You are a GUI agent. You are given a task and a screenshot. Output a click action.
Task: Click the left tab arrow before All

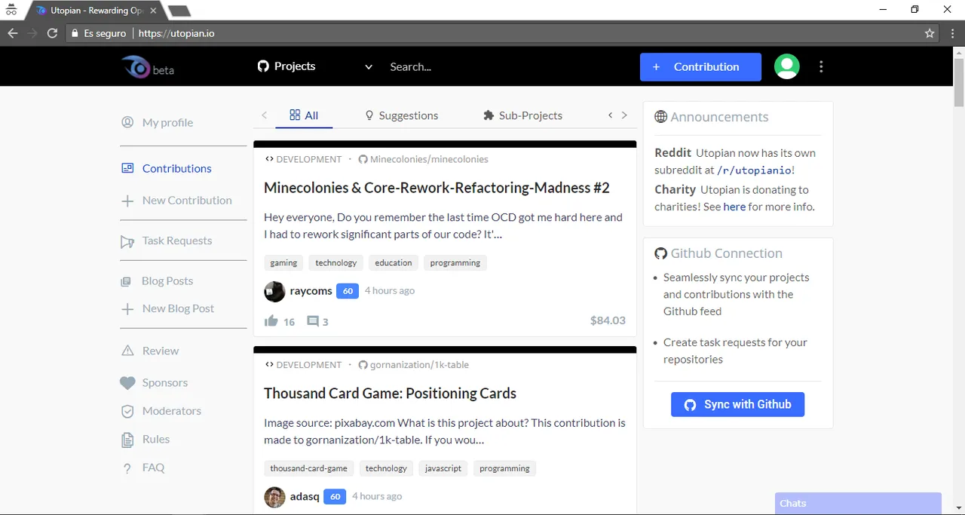[264, 115]
